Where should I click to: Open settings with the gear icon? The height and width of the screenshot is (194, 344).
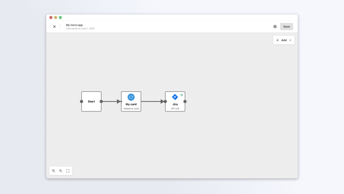[x=275, y=27]
